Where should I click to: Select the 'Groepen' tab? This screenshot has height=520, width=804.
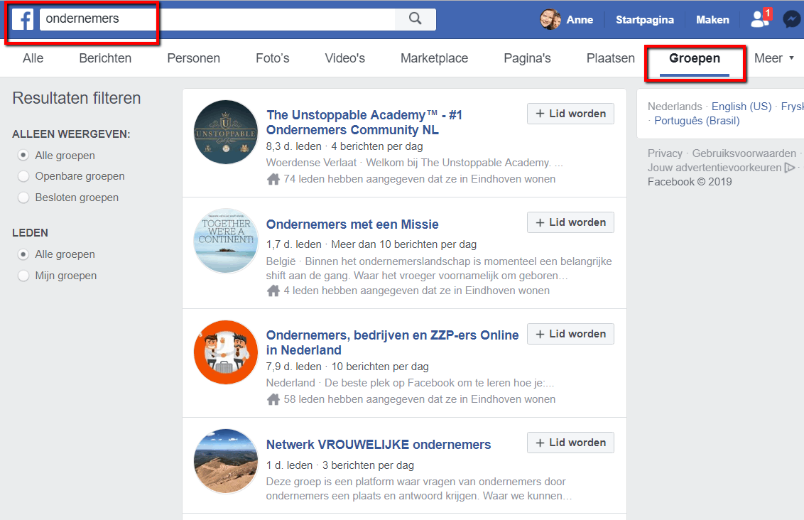(x=695, y=58)
